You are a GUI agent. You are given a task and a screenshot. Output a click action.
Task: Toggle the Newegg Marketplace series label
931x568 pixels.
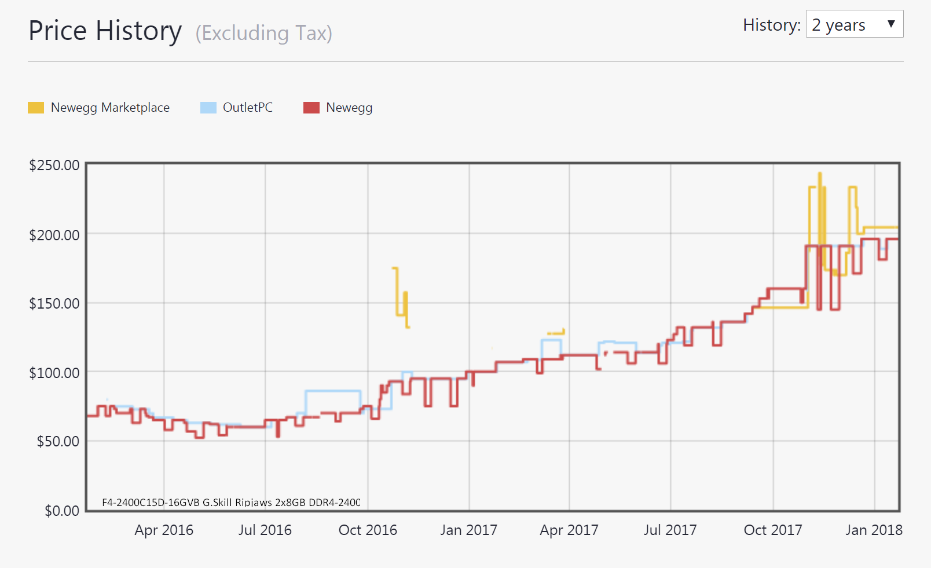110,108
